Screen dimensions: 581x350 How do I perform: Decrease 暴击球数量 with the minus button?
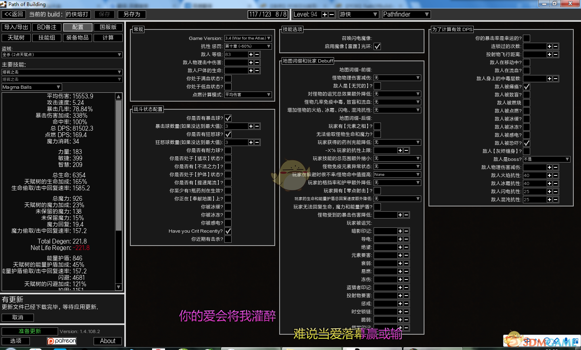pos(257,126)
